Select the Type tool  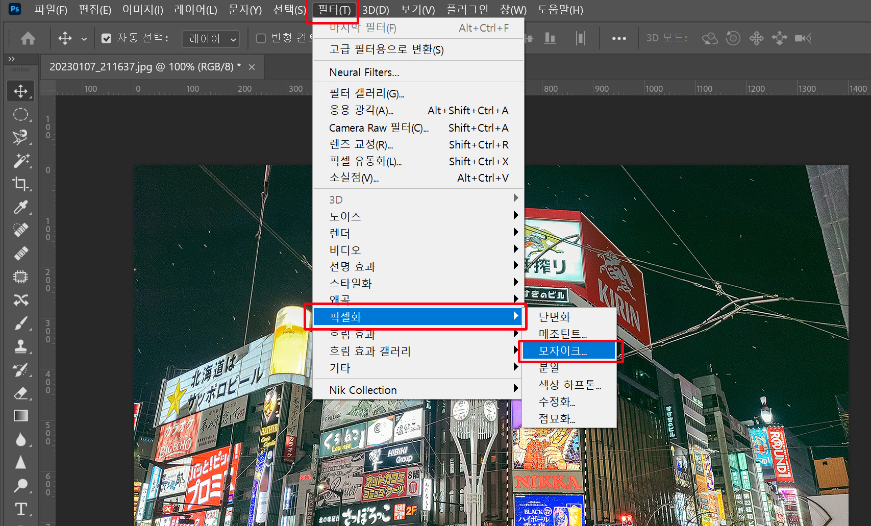click(x=20, y=509)
